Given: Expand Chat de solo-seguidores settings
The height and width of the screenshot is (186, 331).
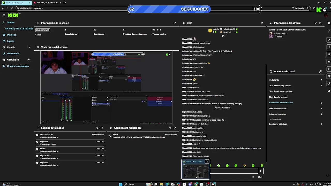Looking at the screenshot, I should pos(321,86).
